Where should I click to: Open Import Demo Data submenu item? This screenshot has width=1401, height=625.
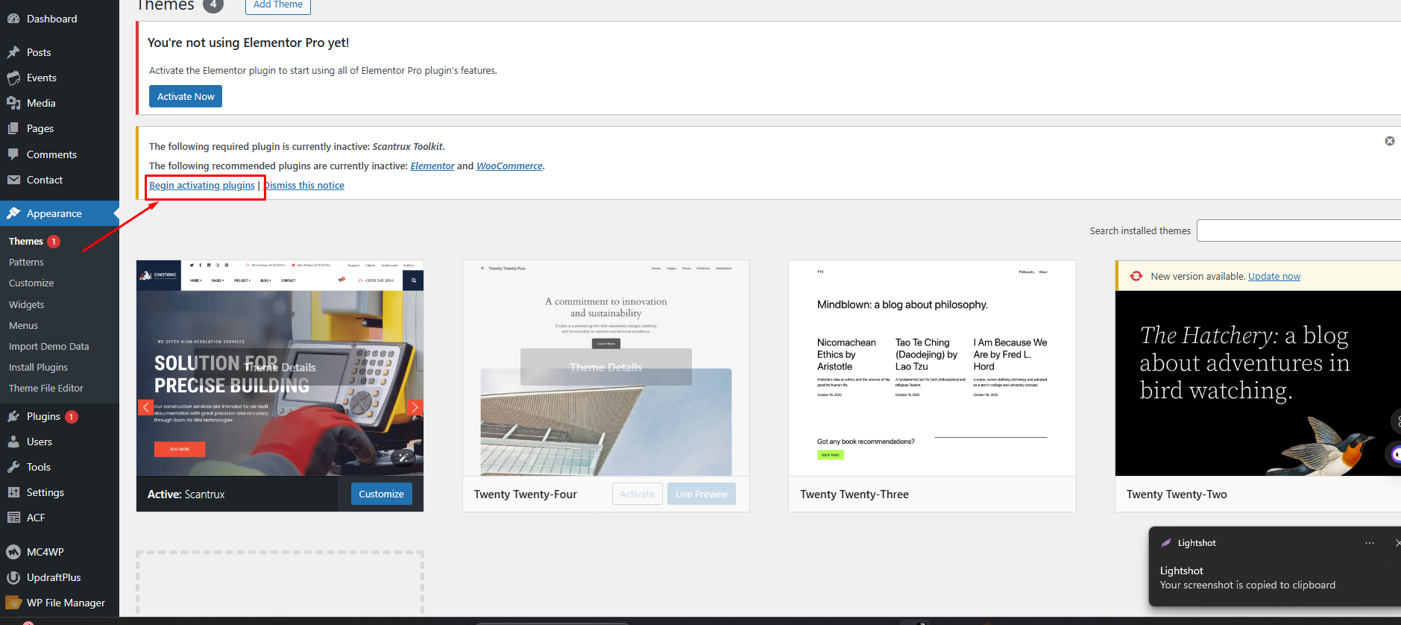[x=48, y=346]
